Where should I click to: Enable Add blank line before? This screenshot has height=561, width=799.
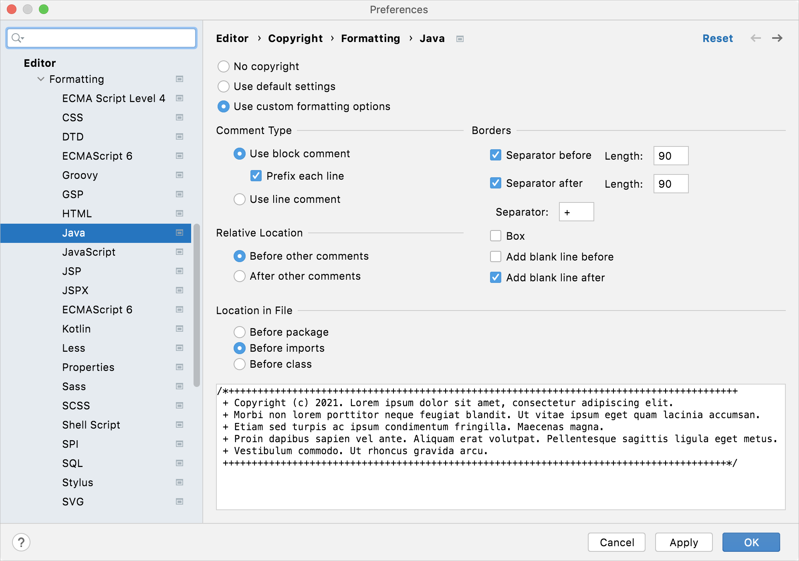click(x=496, y=257)
